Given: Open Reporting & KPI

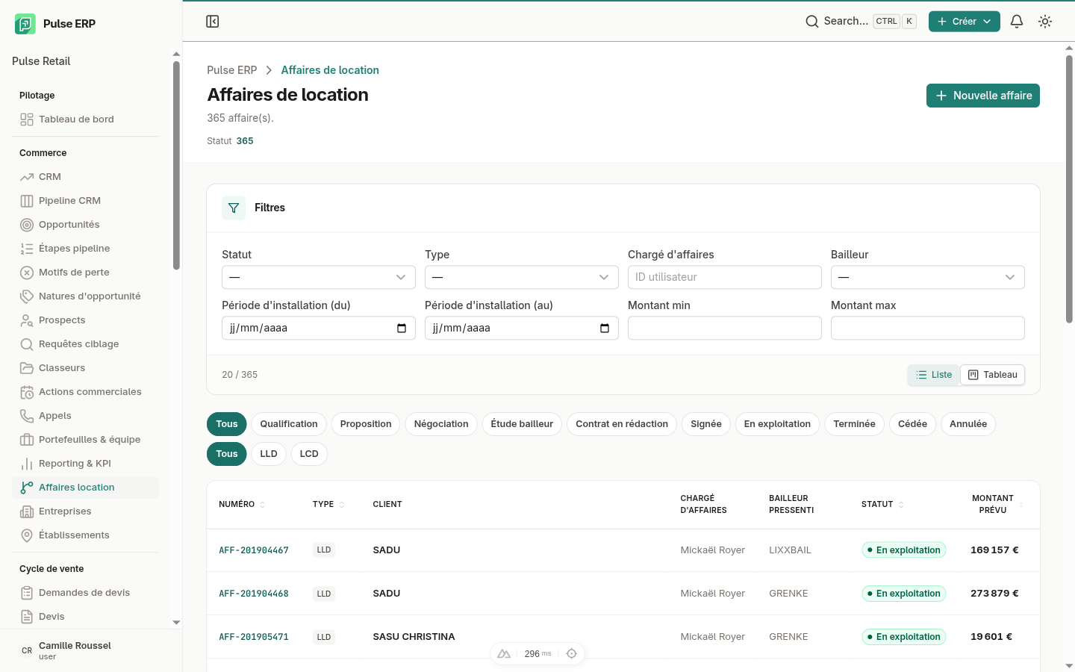Looking at the screenshot, I should 85,464.
